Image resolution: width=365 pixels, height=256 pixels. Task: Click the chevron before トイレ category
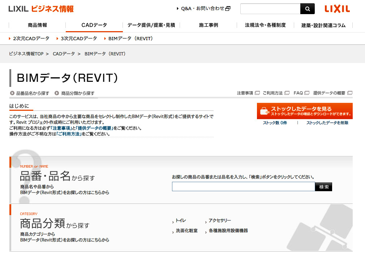(x=173, y=222)
